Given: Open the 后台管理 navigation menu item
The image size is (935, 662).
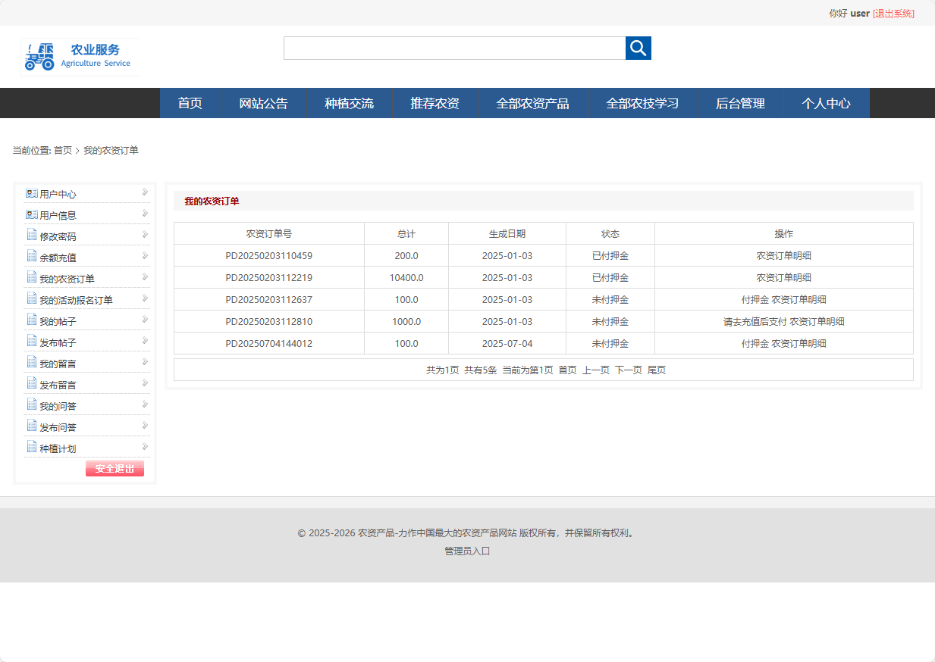Looking at the screenshot, I should point(740,103).
